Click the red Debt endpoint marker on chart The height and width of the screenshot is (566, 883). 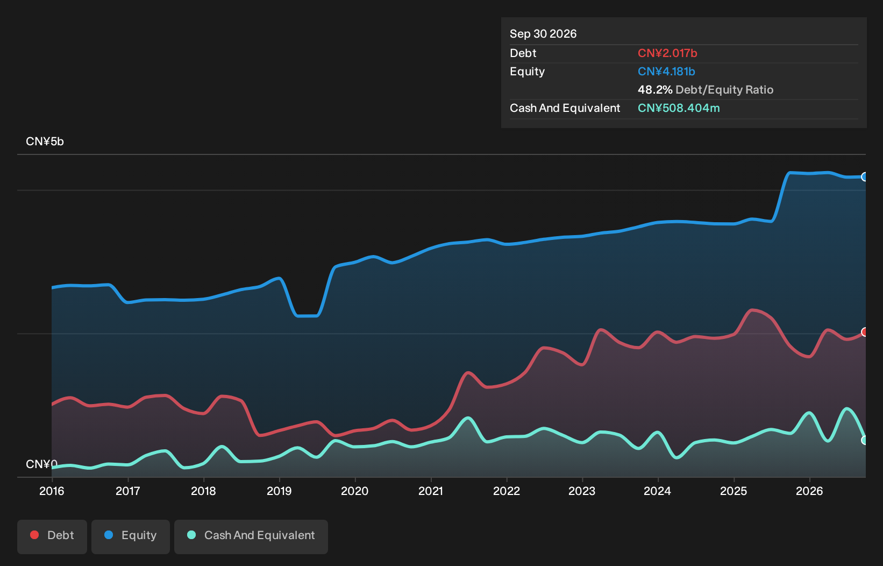(865, 332)
